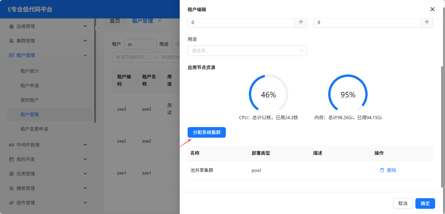Viewport: 445px width, 214px height.
Task: Click the 租户 search input field
Action: pyautogui.click(x=140, y=44)
